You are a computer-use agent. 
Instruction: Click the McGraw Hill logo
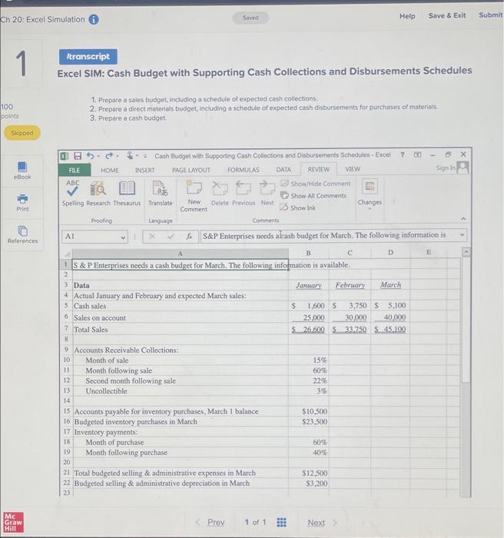click(13, 522)
